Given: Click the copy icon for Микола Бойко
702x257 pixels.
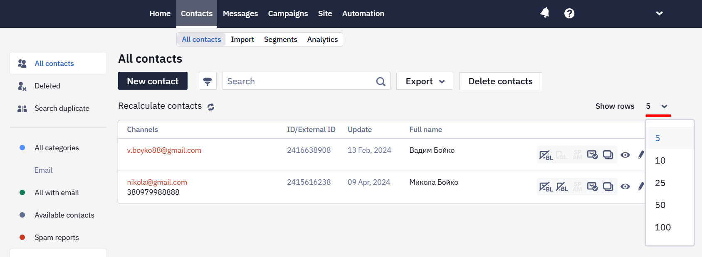Looking at the screenshot, I should pyautogui.click(x=608, y=187).
